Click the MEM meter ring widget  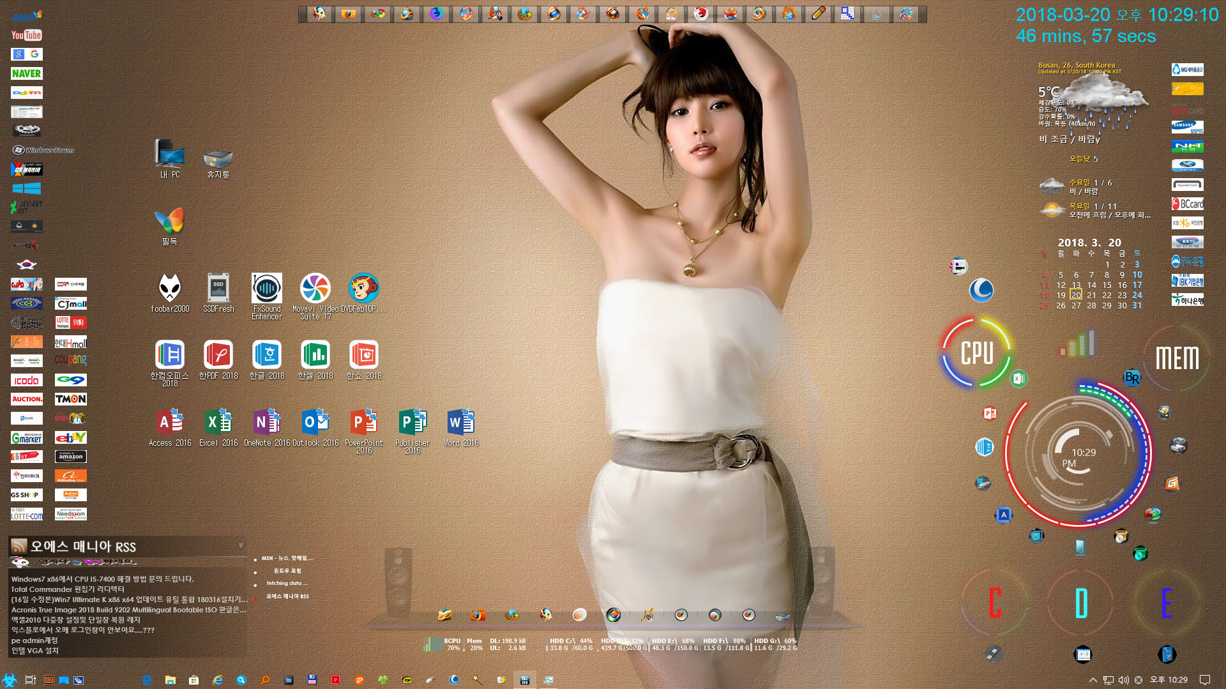pos(1177,358)
